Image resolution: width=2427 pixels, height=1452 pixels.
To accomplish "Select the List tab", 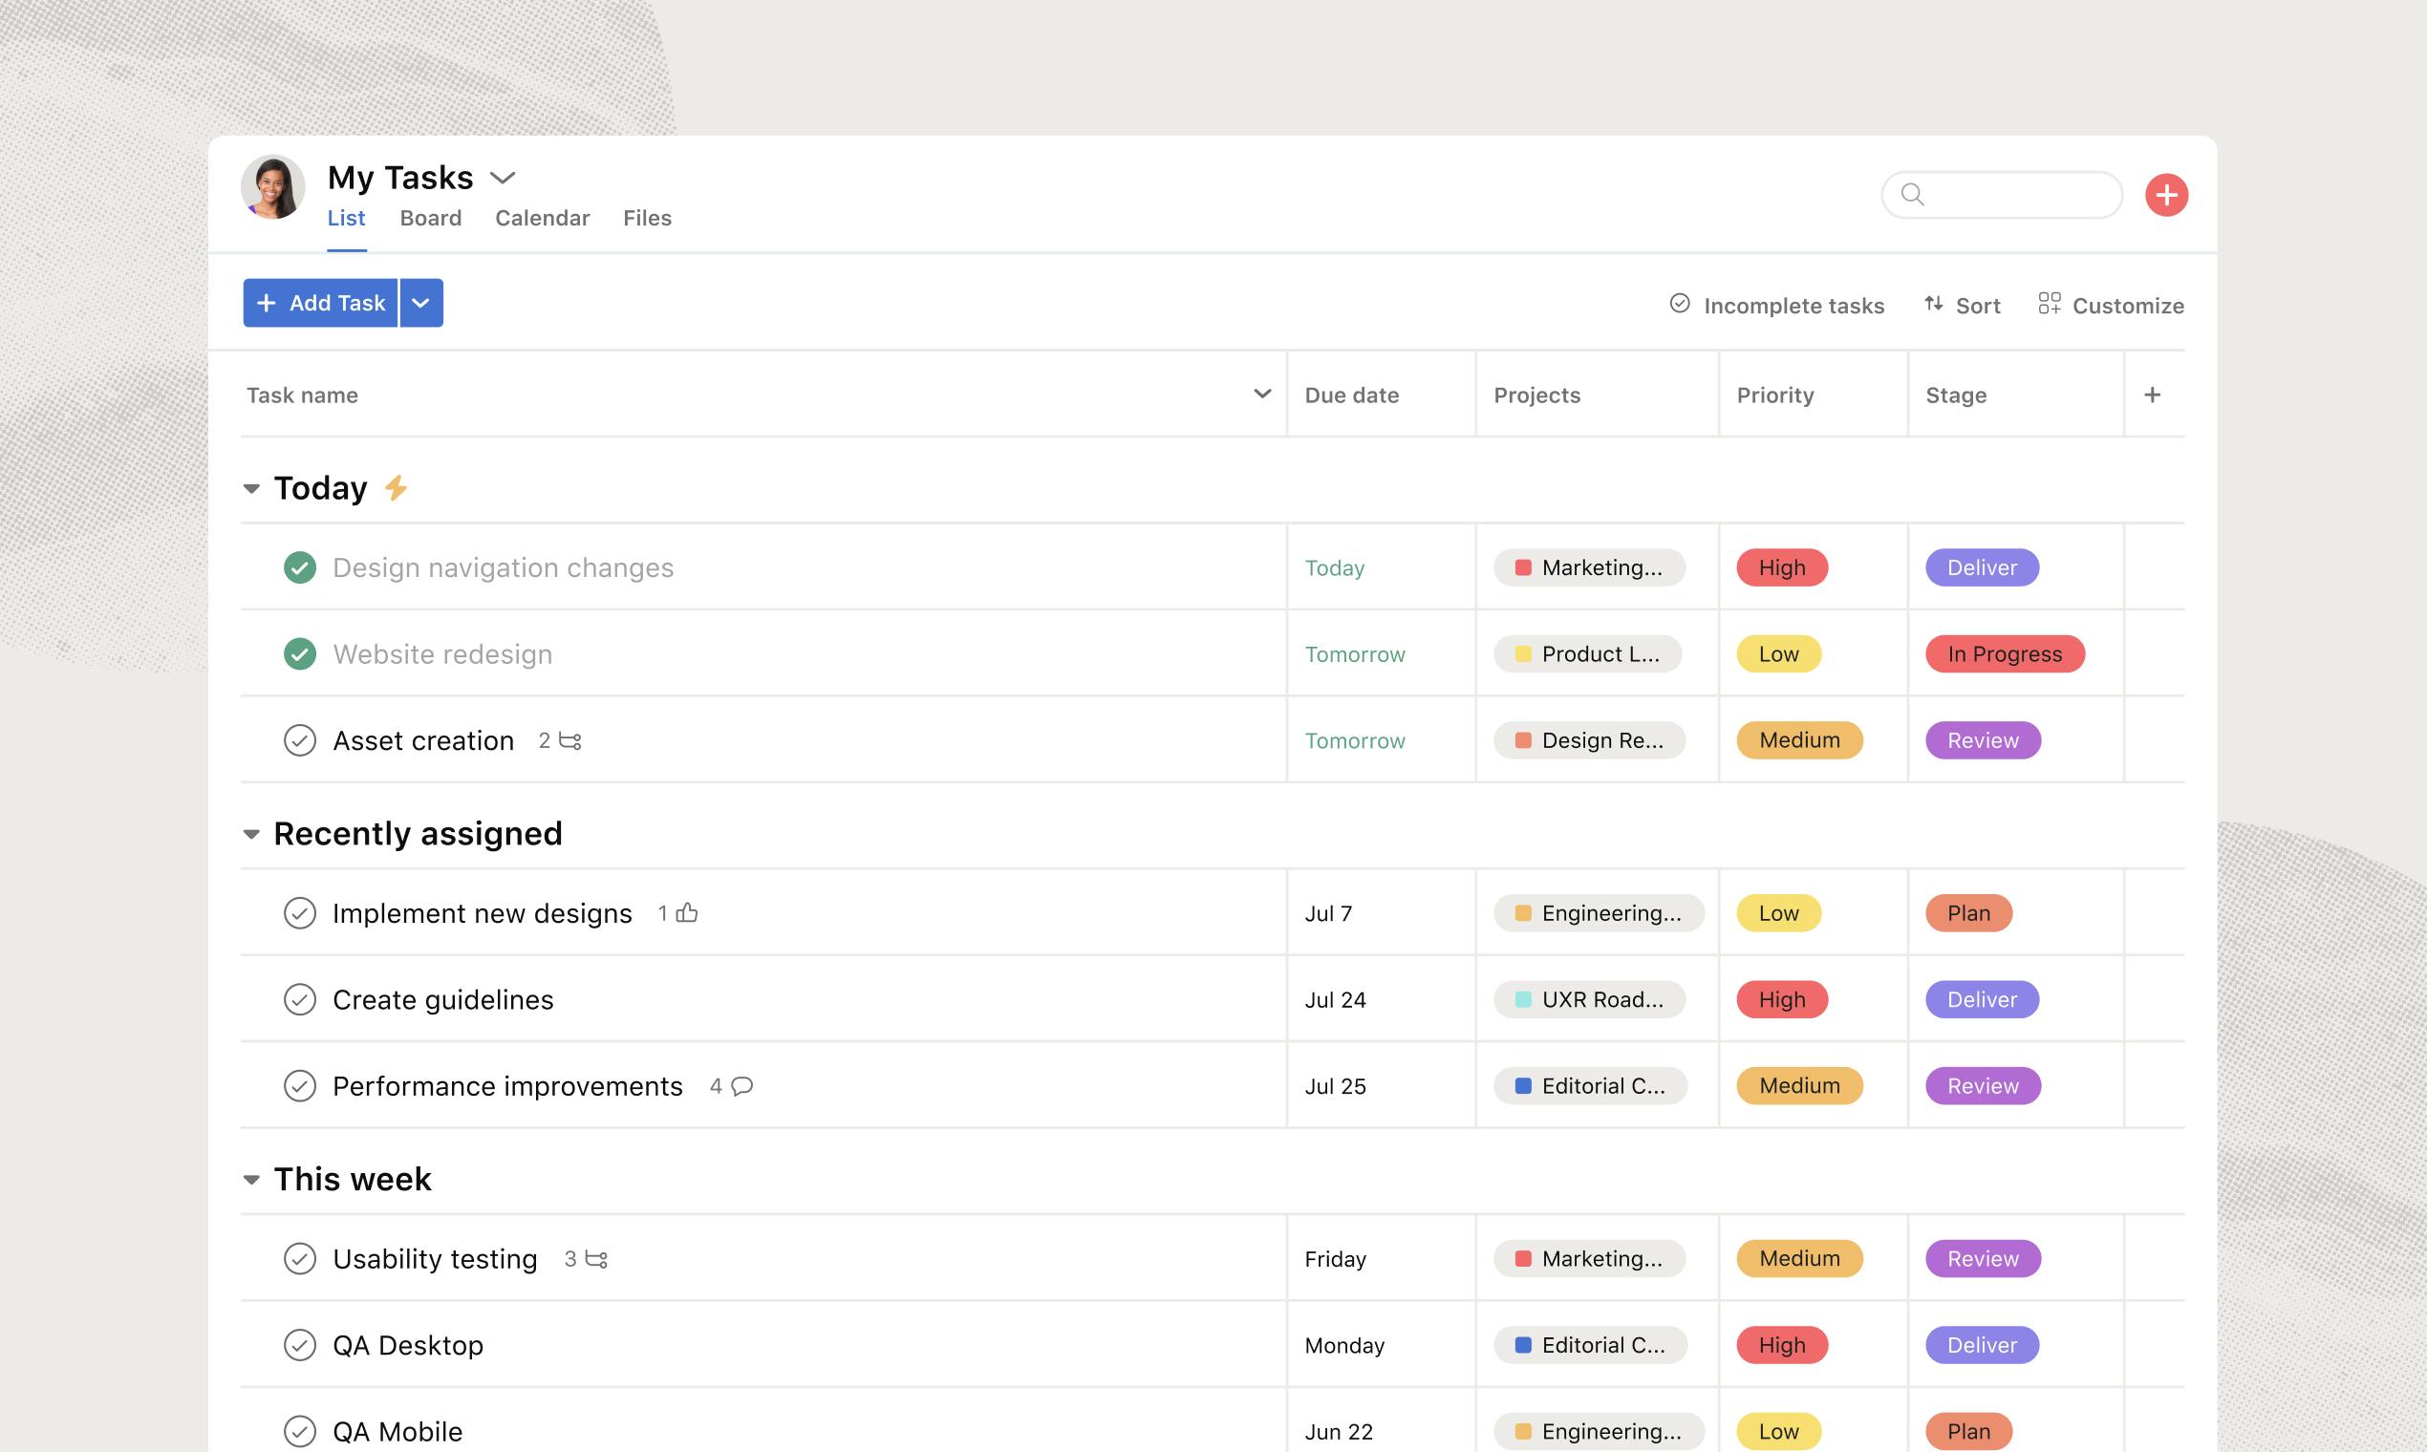I will click(347, 218).
